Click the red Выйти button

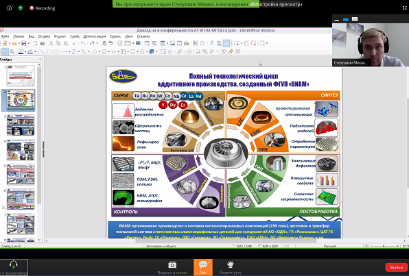coord(396,267)
